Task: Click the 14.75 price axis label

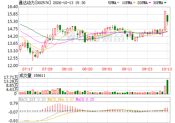Action: pyautogui.click(x=13, y=29)
